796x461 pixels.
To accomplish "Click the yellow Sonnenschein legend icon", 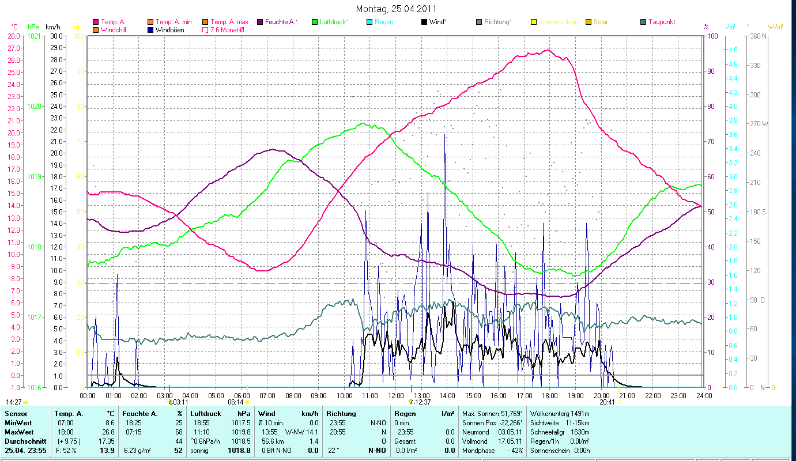I will (x=534, y=22).
